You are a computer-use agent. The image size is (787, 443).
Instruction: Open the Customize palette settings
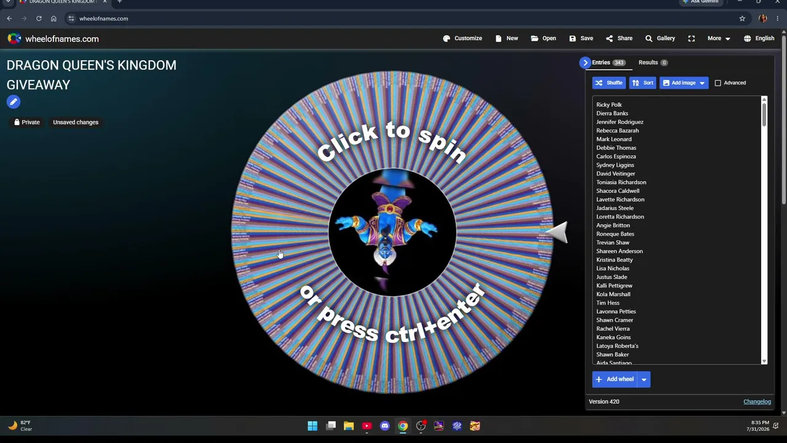pos(462,38)
